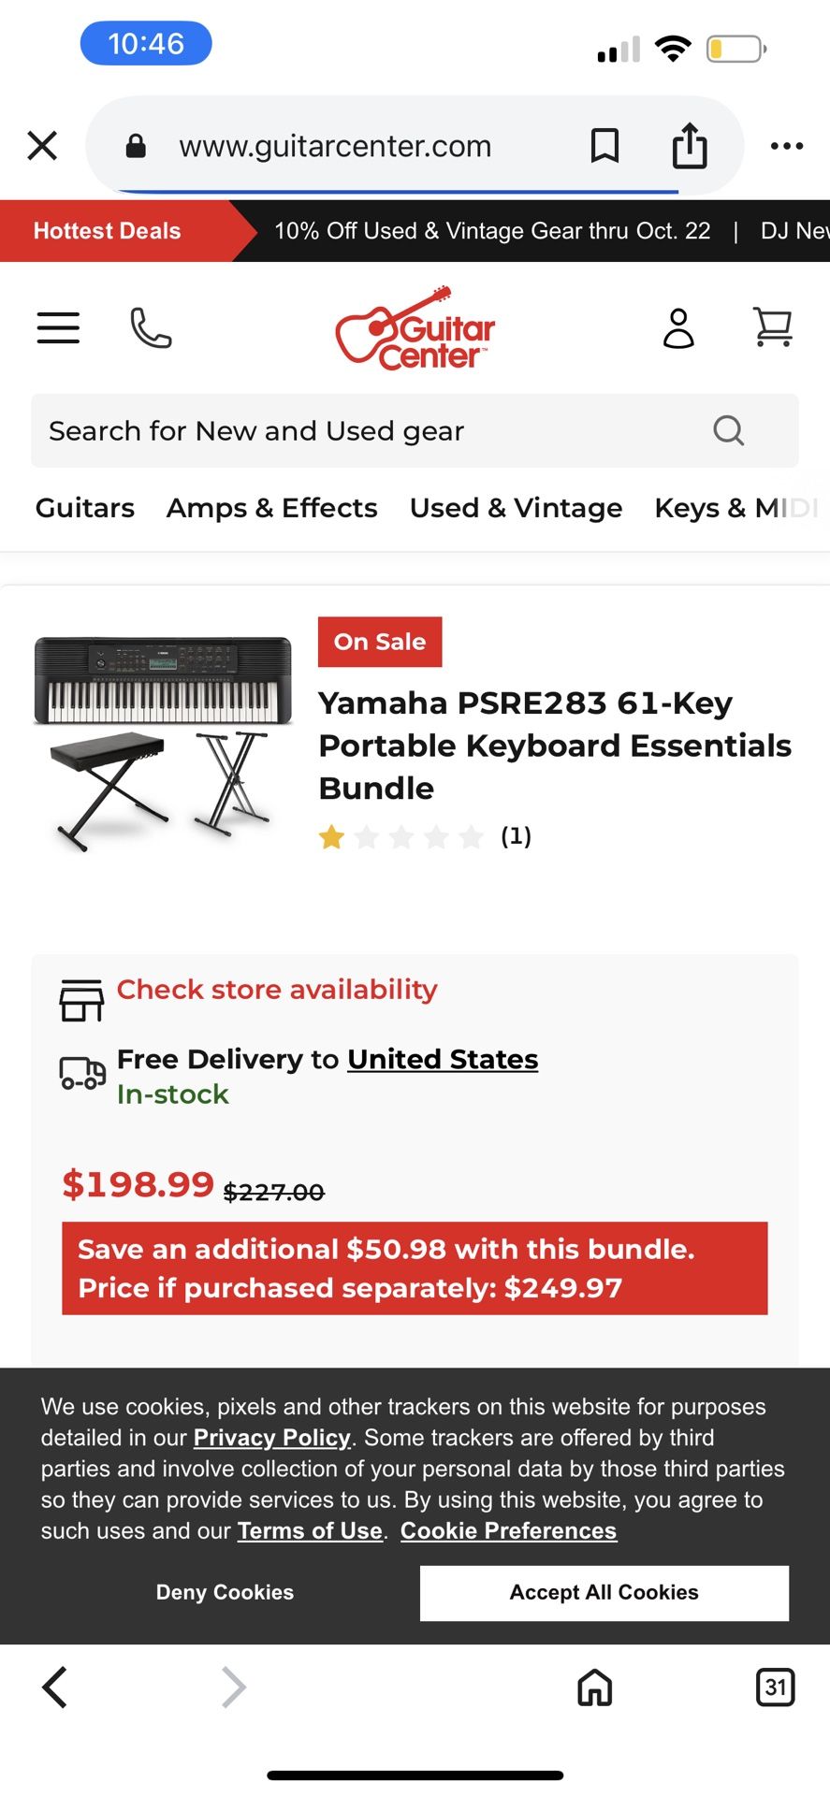Click the Guitar Center logo
This screenshot has height=1796, width=830.
point(415,327)
